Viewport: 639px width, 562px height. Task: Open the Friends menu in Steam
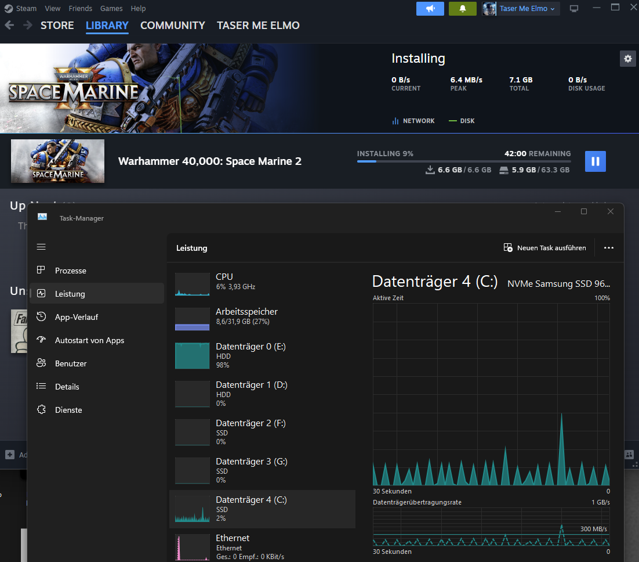[80, 9]
